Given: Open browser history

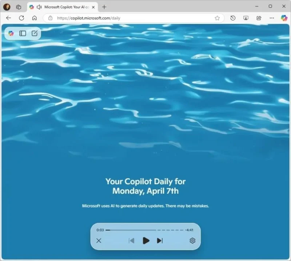Looking at the screenshot, I should [233, 18].
